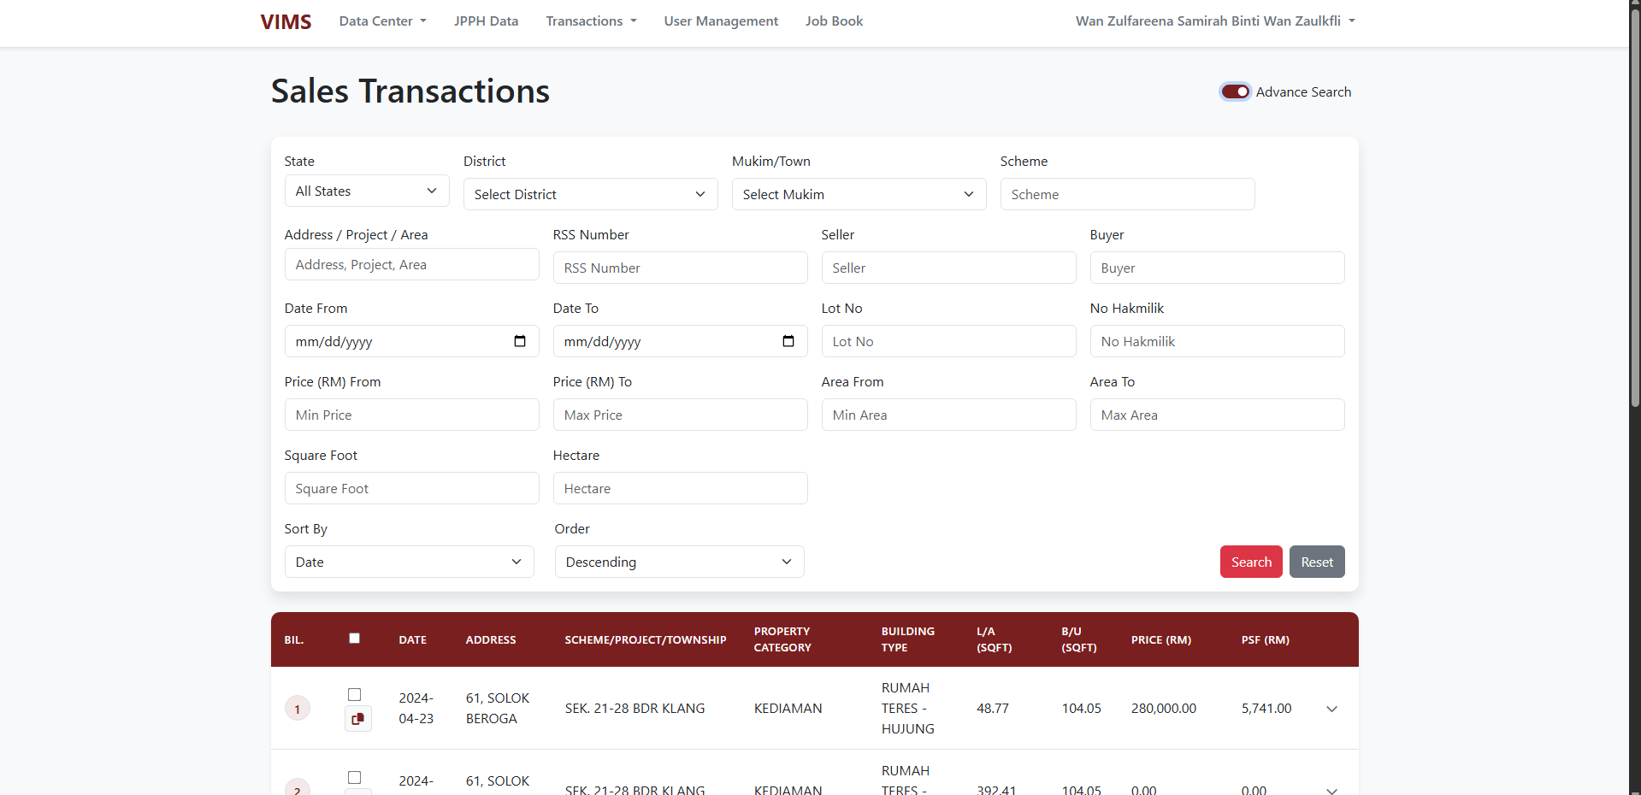
Task: Open the Data Center menu
Action: (382, 21)
